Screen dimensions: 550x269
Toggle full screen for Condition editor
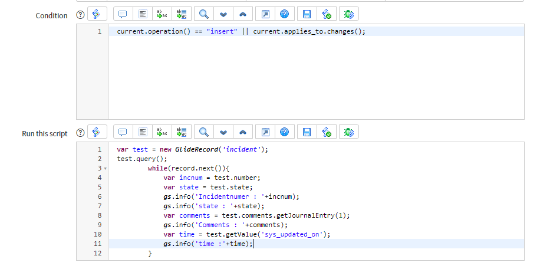[265, 15]
